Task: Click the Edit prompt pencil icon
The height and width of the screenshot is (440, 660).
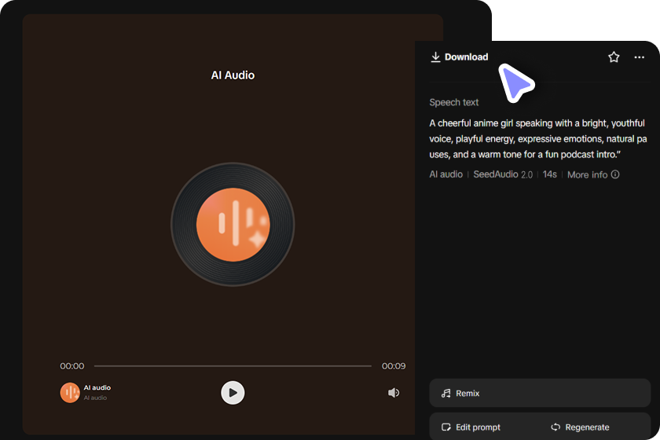Action: coord(445,427)
